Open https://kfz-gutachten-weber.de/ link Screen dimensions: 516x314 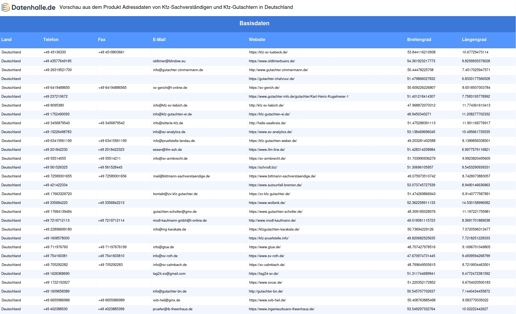pyautogui.click(x=273, y=141)
